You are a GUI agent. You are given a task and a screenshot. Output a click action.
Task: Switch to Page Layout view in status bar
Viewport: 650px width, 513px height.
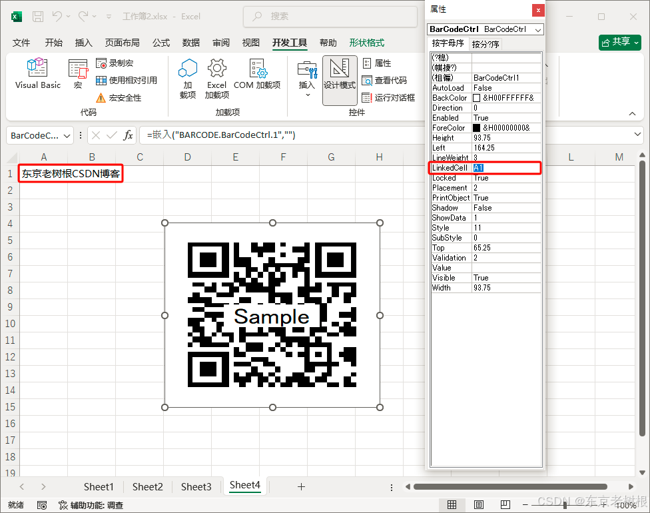[x=478, y=505]
